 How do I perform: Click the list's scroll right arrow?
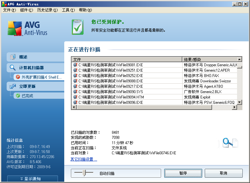[234, 107]
